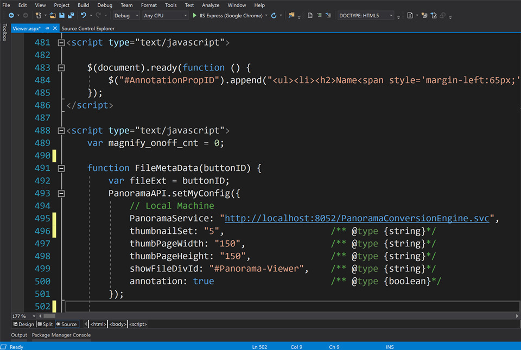Screen dimensions: 521x350
Task: Switch editor to Split view
Action: 46,324
